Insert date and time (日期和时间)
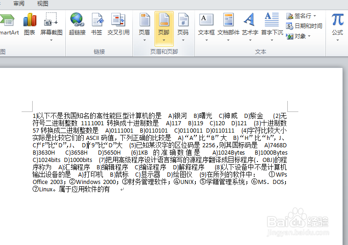The image size is (348, 245). click(304, 26)
